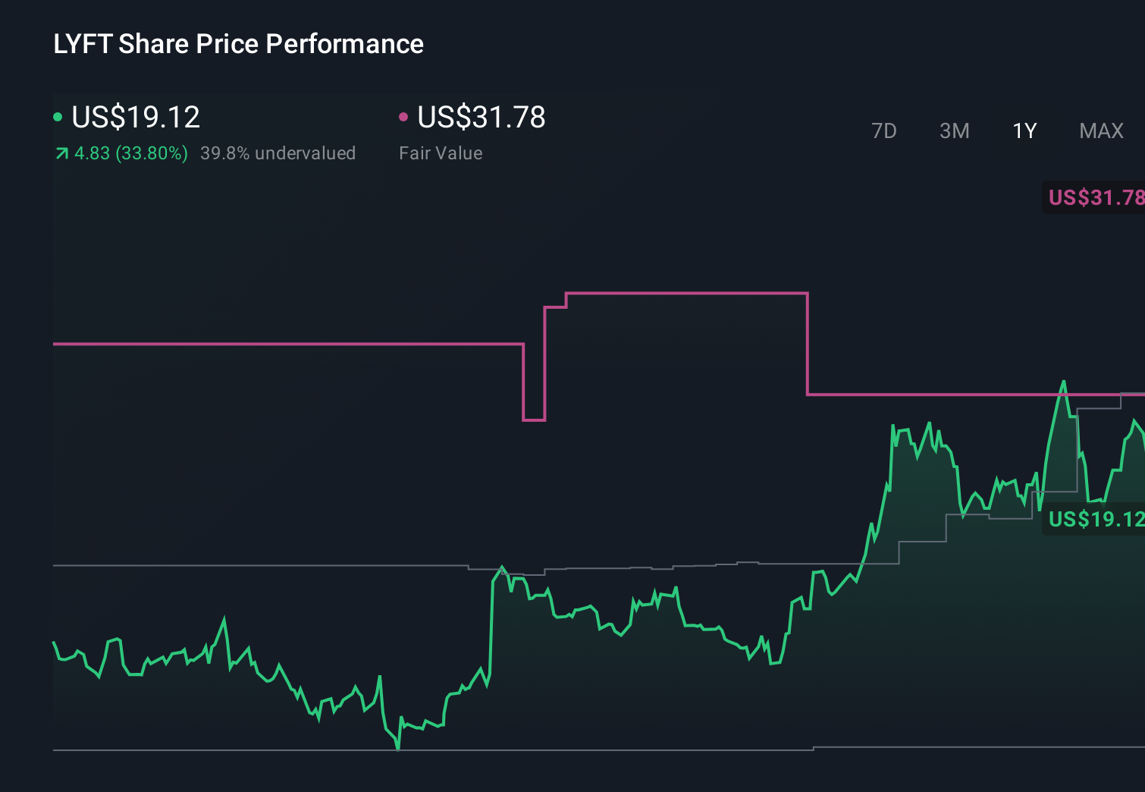Expand the Fair Value label details
This screenshot has width=1145, height=792.
[441, 152]
